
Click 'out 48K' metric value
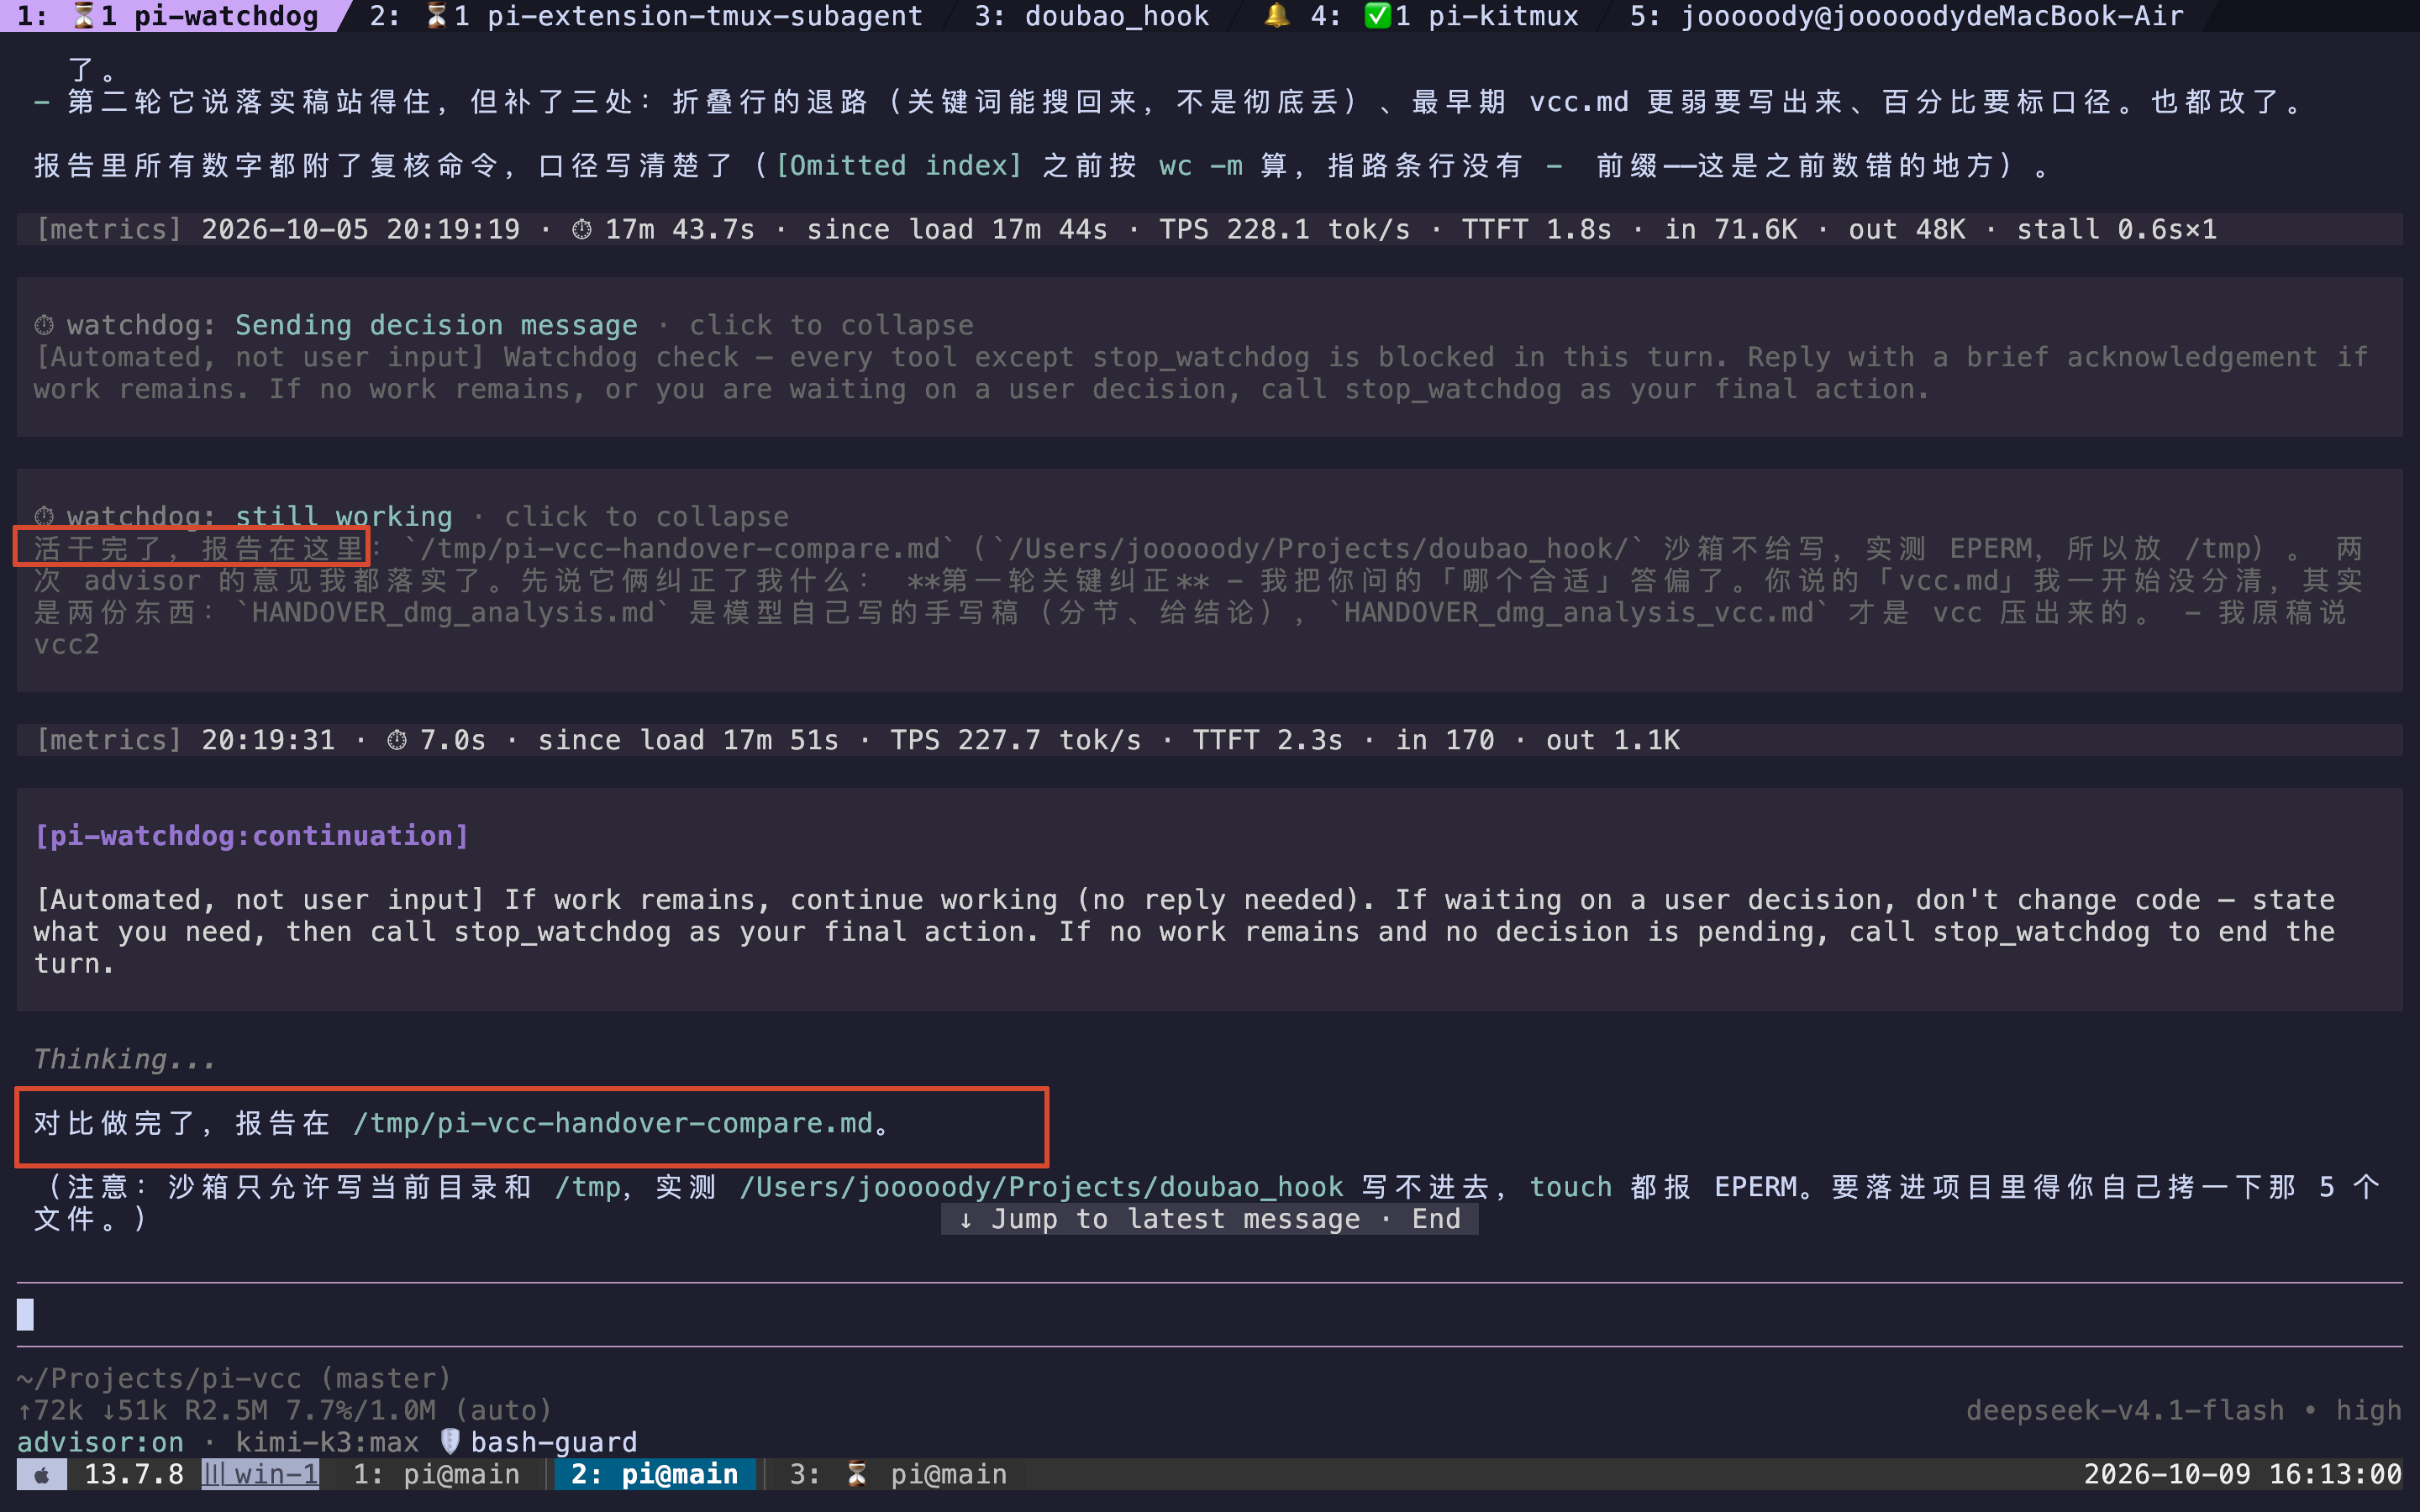(x=1906, y=230)
